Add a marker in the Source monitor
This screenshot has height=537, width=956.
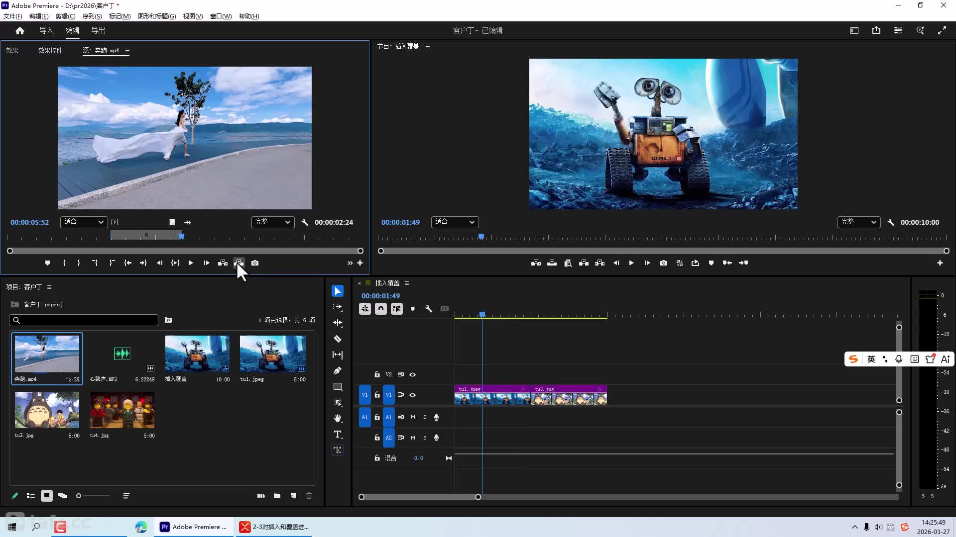click(x=47, y=263)
